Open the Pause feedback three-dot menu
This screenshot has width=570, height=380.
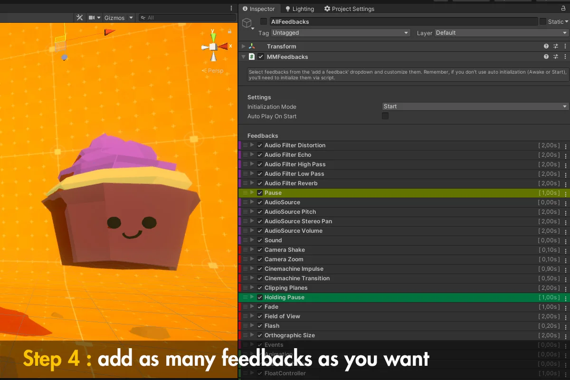pos(565,193)
